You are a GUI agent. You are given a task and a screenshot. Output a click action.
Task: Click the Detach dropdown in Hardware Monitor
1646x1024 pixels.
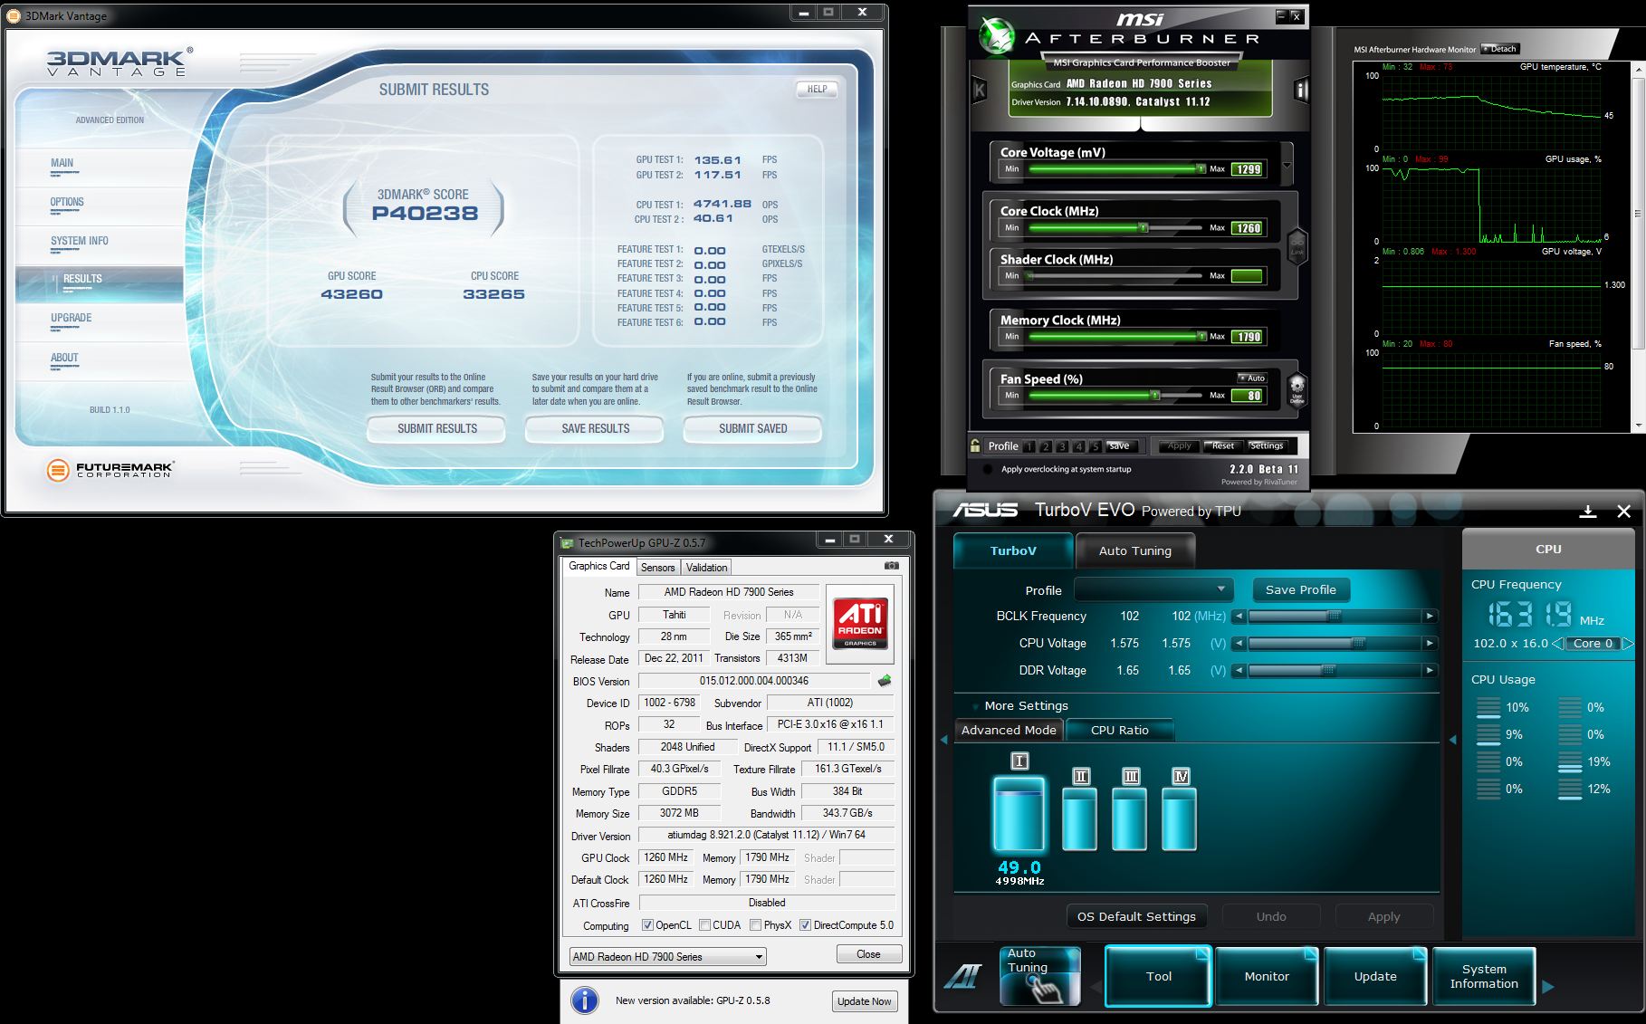click(1499, 49)
